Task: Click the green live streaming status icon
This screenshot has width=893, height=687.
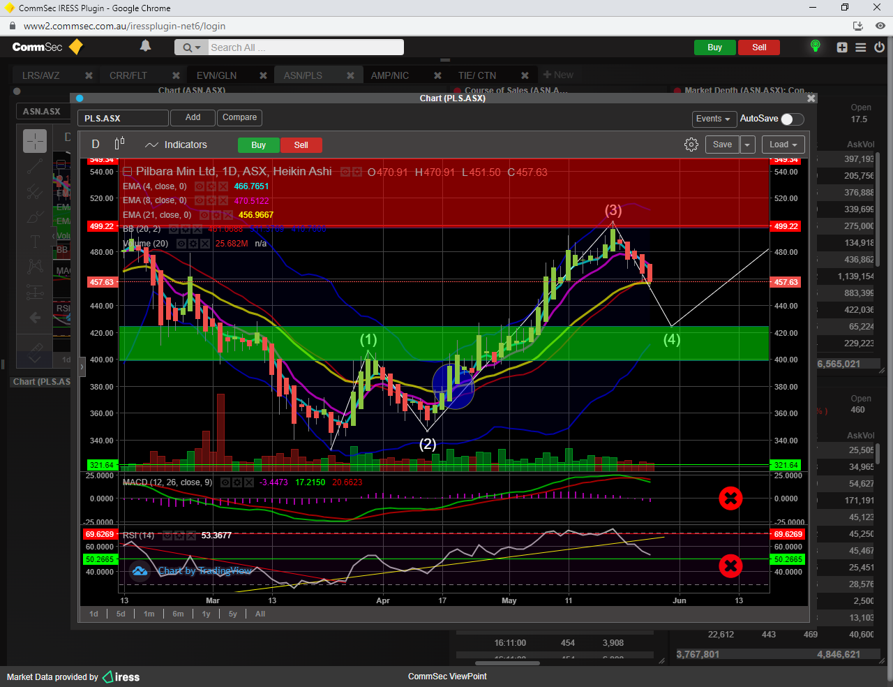Action: (815, 47)
